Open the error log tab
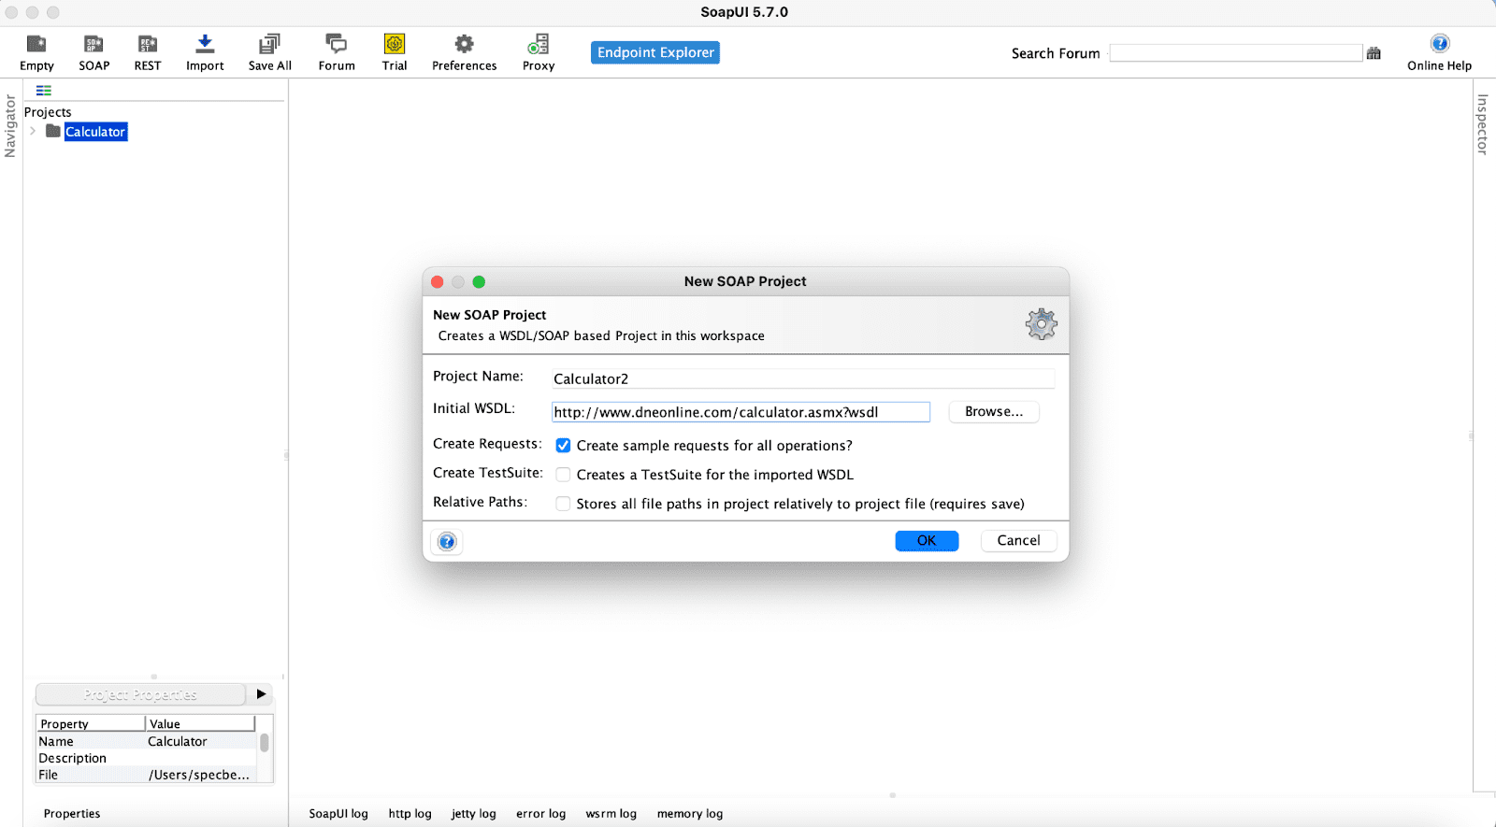Image resolution: width=1496 pixels, height=827 pixels. point(541,814)
